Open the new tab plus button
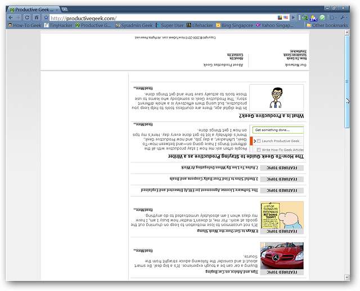Viewport: 360px width, 291px height. pos(65,10)
